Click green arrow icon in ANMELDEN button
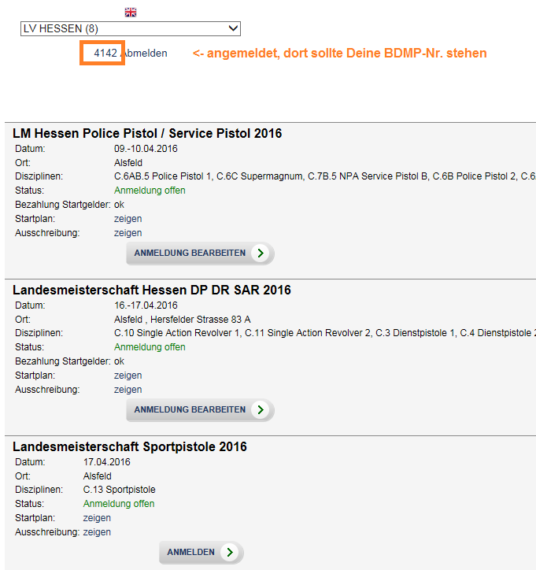 (x=229, y=552)
